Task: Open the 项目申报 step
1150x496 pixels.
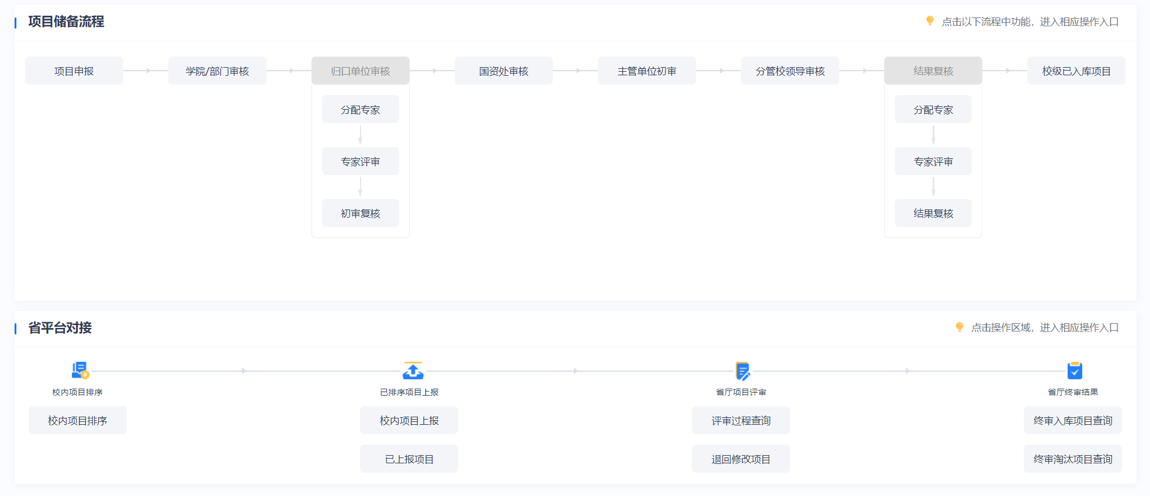Action: (x=74, y=71)
